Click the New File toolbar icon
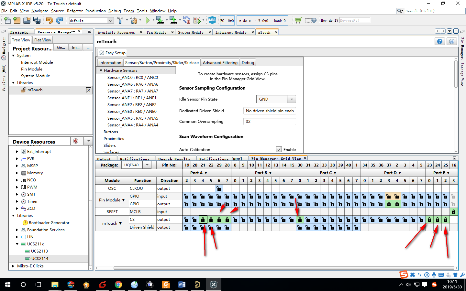The width and height of the screenshot is (466, 291). coord(7,20)
